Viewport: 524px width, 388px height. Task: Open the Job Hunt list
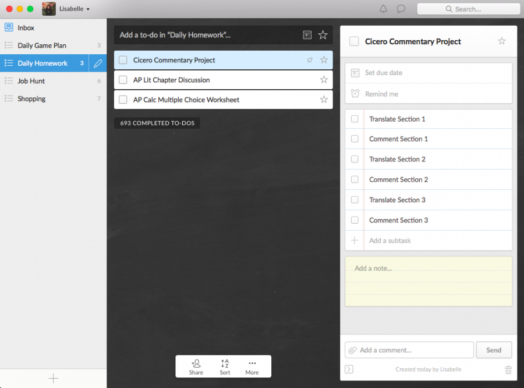click(53, 81)
